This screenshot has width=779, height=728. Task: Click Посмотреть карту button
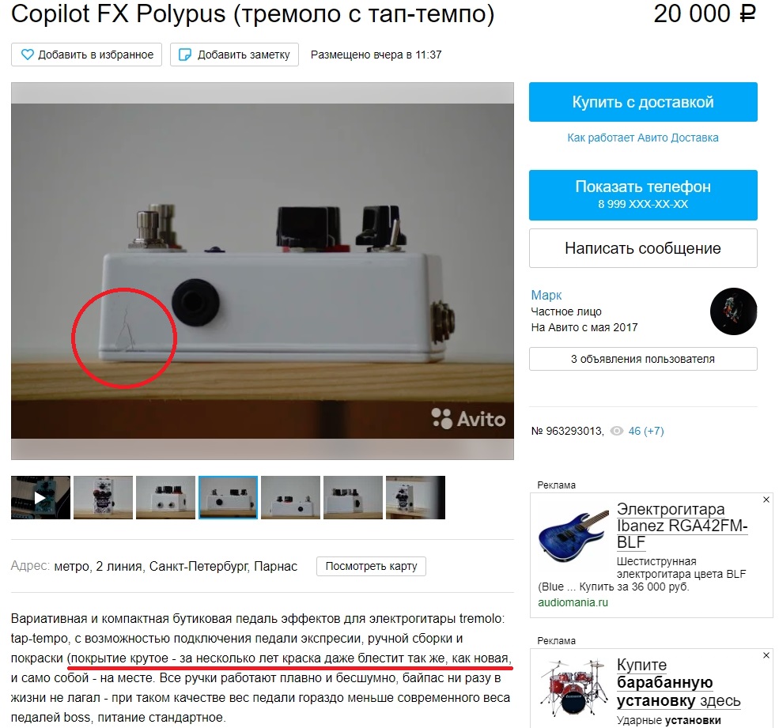371,566
